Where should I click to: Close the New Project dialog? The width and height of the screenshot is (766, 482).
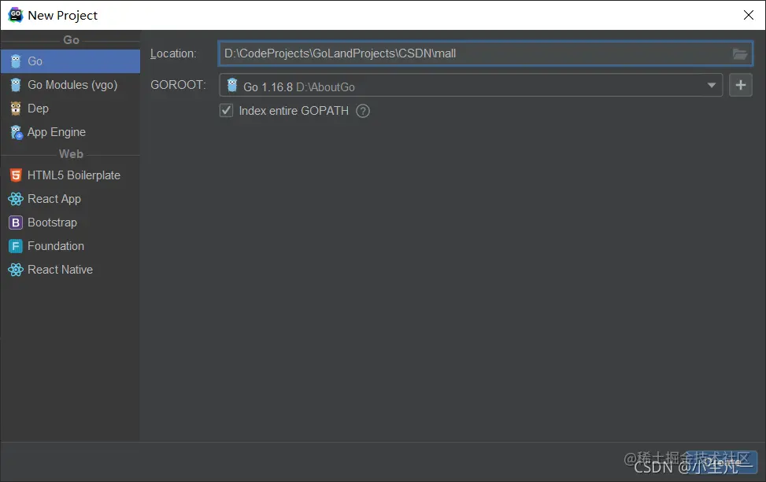(749, 15)
